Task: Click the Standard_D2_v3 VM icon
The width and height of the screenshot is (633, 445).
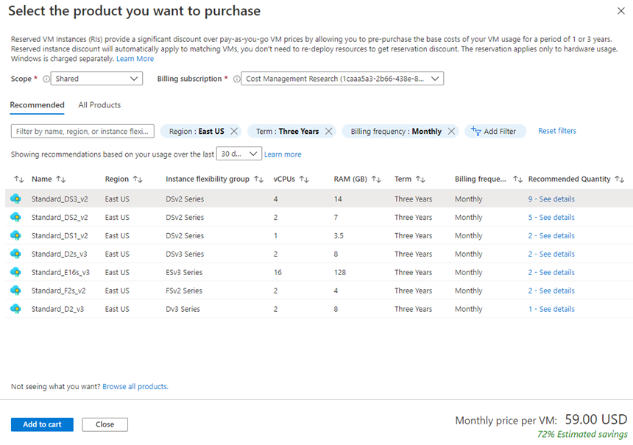Action: tap(15, 309)
